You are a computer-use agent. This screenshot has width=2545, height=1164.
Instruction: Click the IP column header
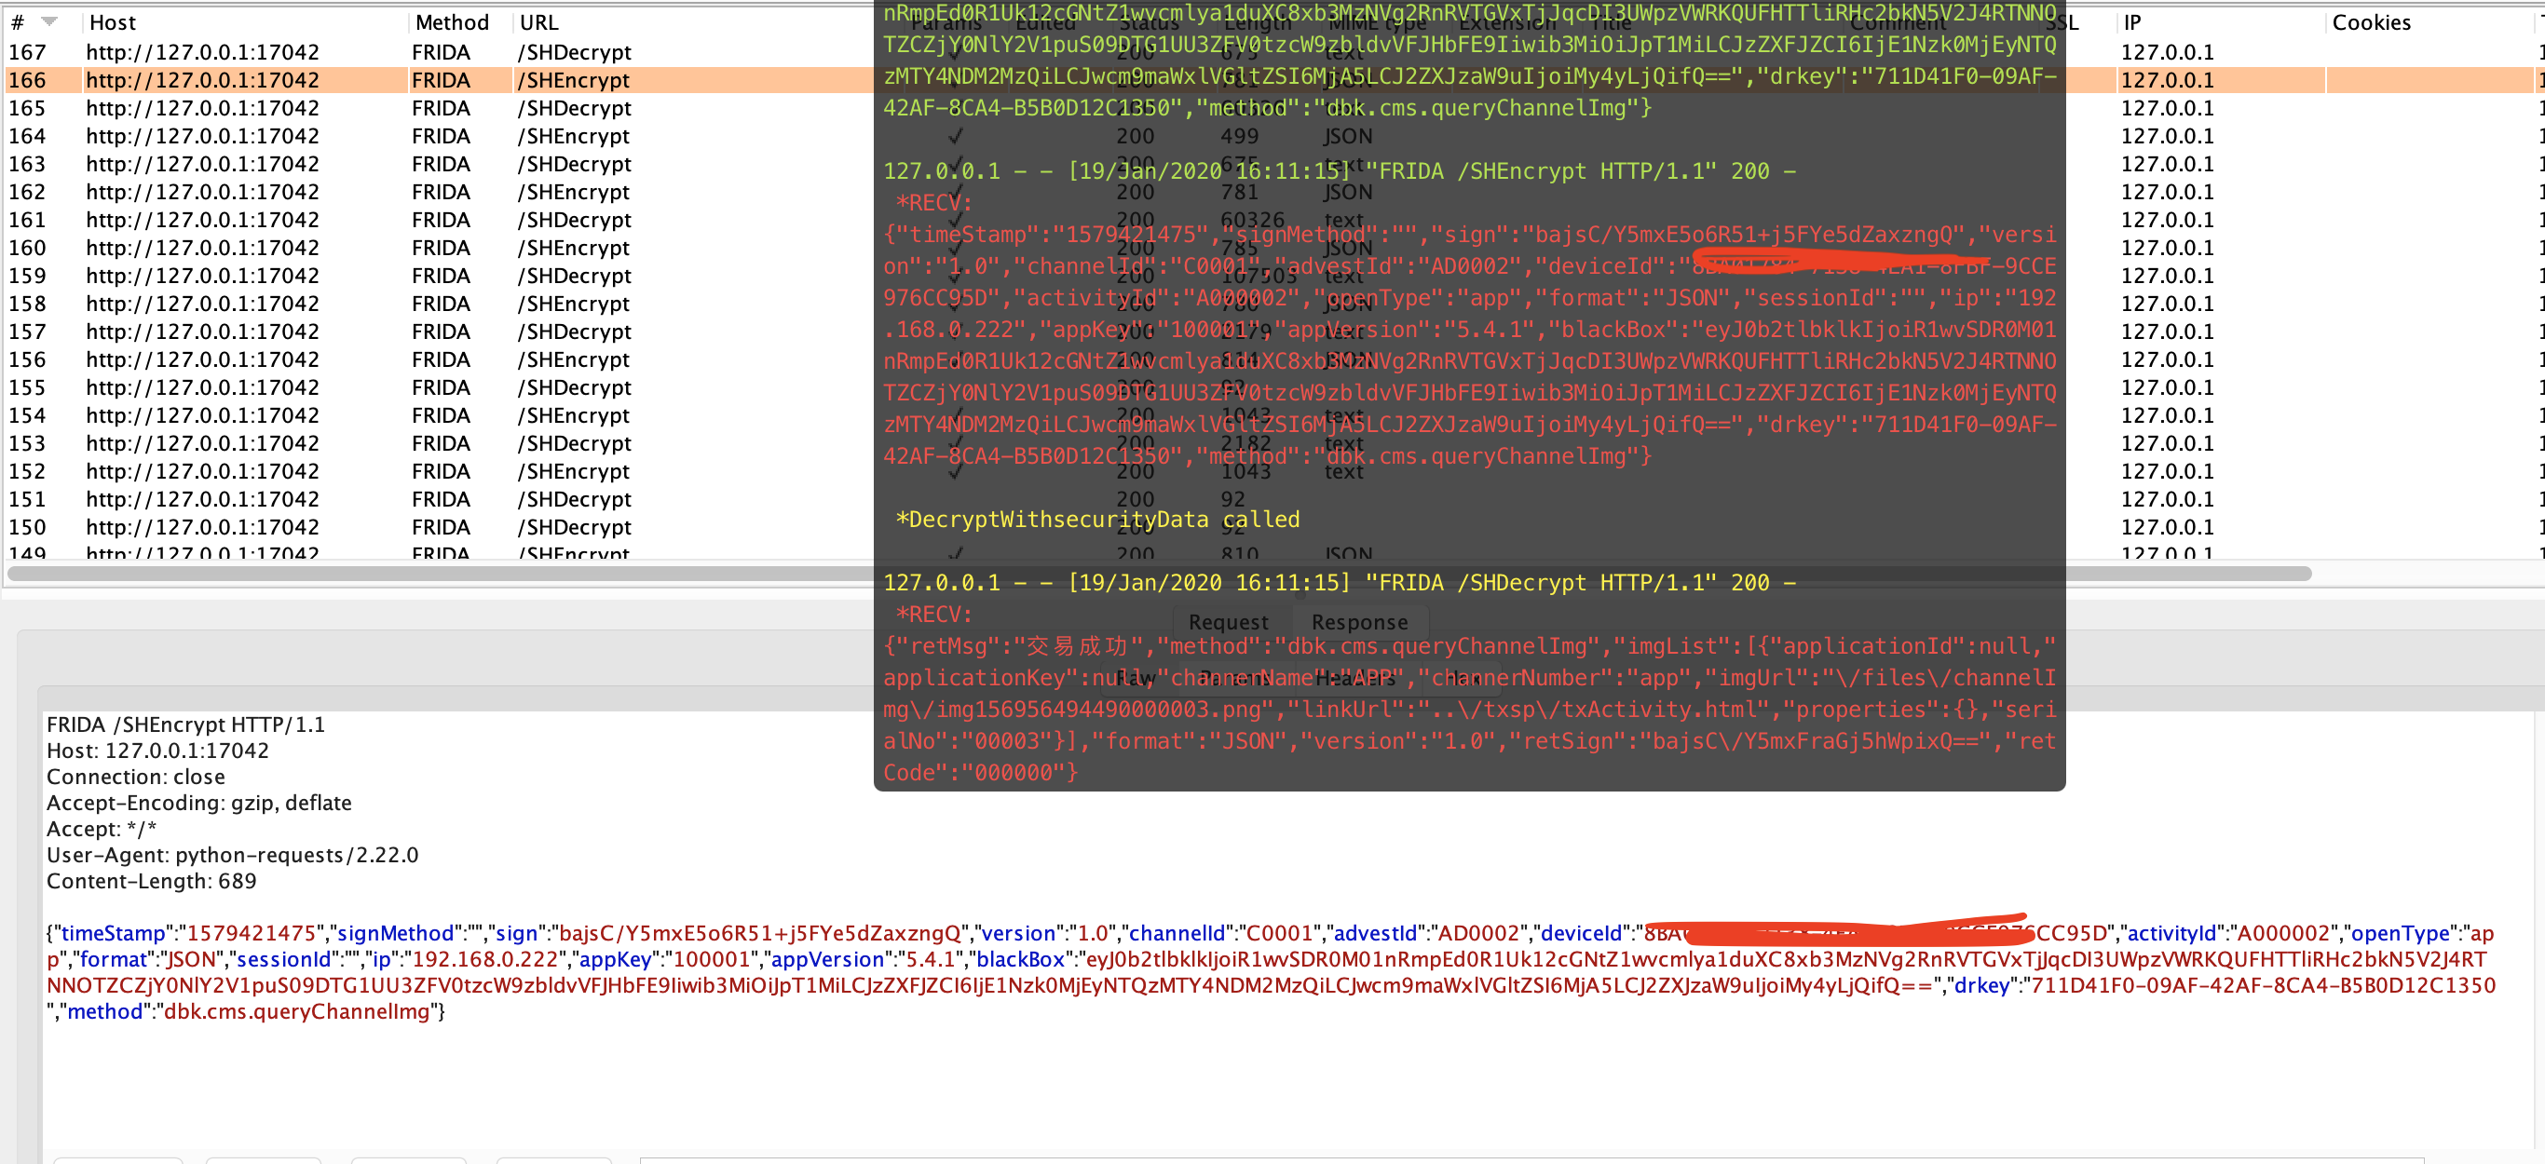(x=2131, y=21)
